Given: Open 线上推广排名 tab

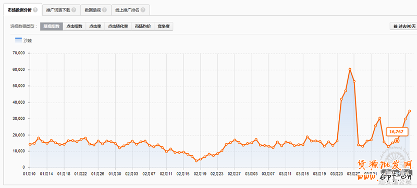Looking at the screenshot, I should tap(127, 10).
